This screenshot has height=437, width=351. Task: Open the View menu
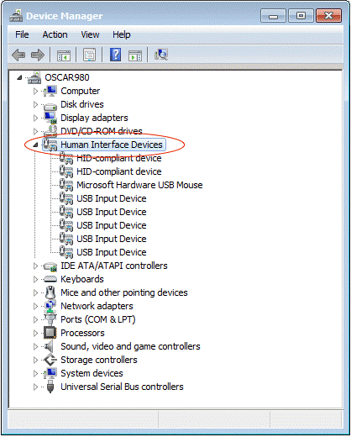pyautogui.click(x=90, y=34)
